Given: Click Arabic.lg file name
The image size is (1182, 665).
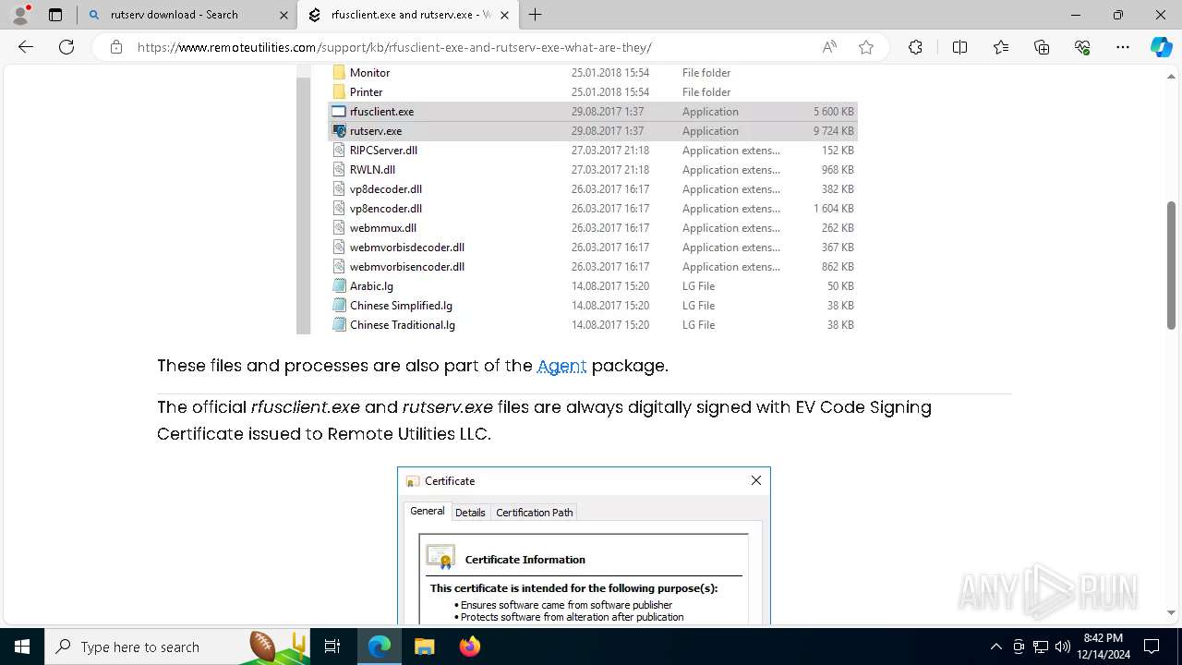Looking at the screenshot, I should pos(371,285).
